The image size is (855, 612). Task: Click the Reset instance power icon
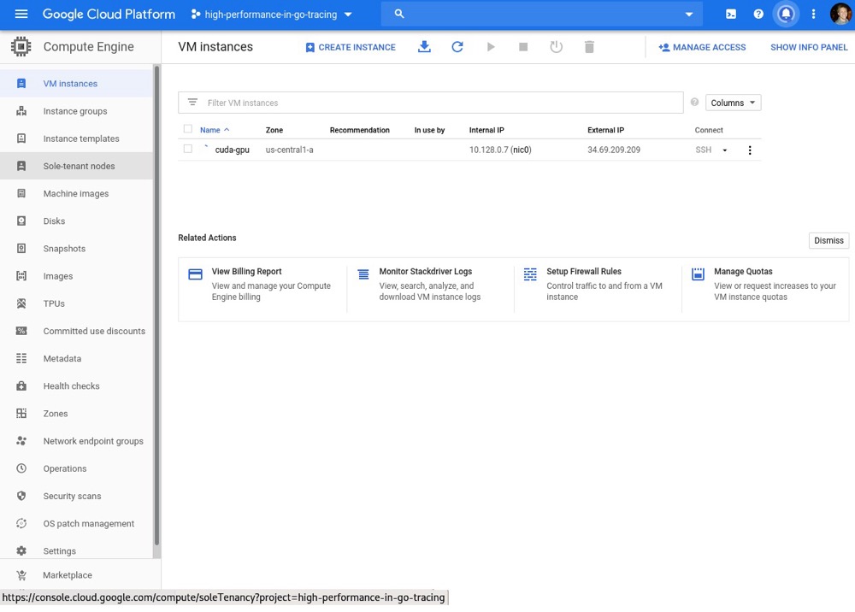(x=557, y=47)
